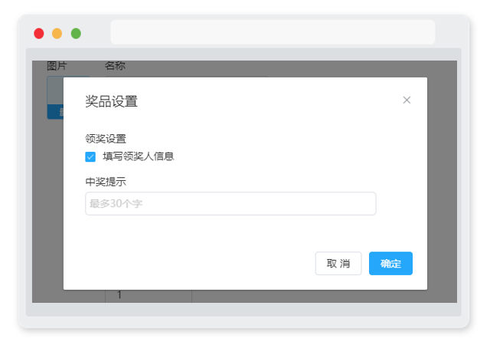
Task: Close the 奖品设置 dialog via X icon
Action: click(407, 100)
